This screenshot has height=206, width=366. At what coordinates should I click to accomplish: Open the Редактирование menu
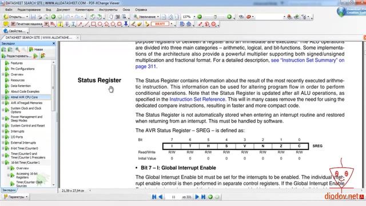coord(29,10)
